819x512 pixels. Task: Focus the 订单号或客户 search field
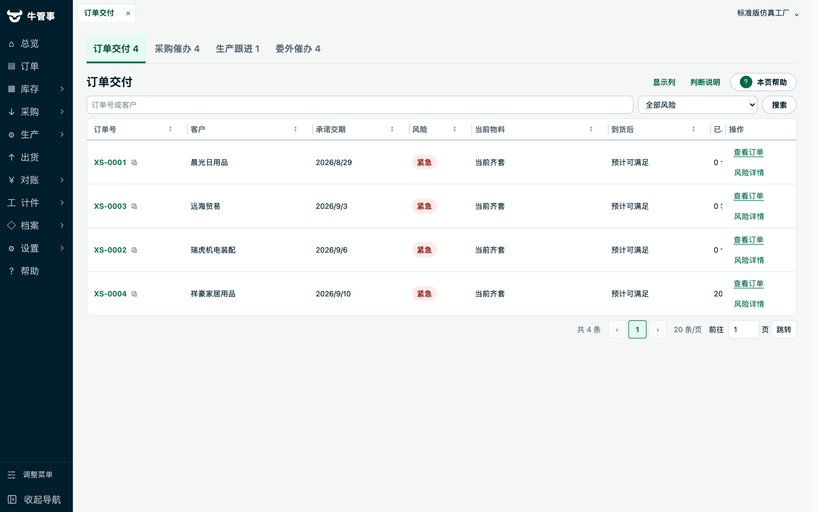click(360, 105)
